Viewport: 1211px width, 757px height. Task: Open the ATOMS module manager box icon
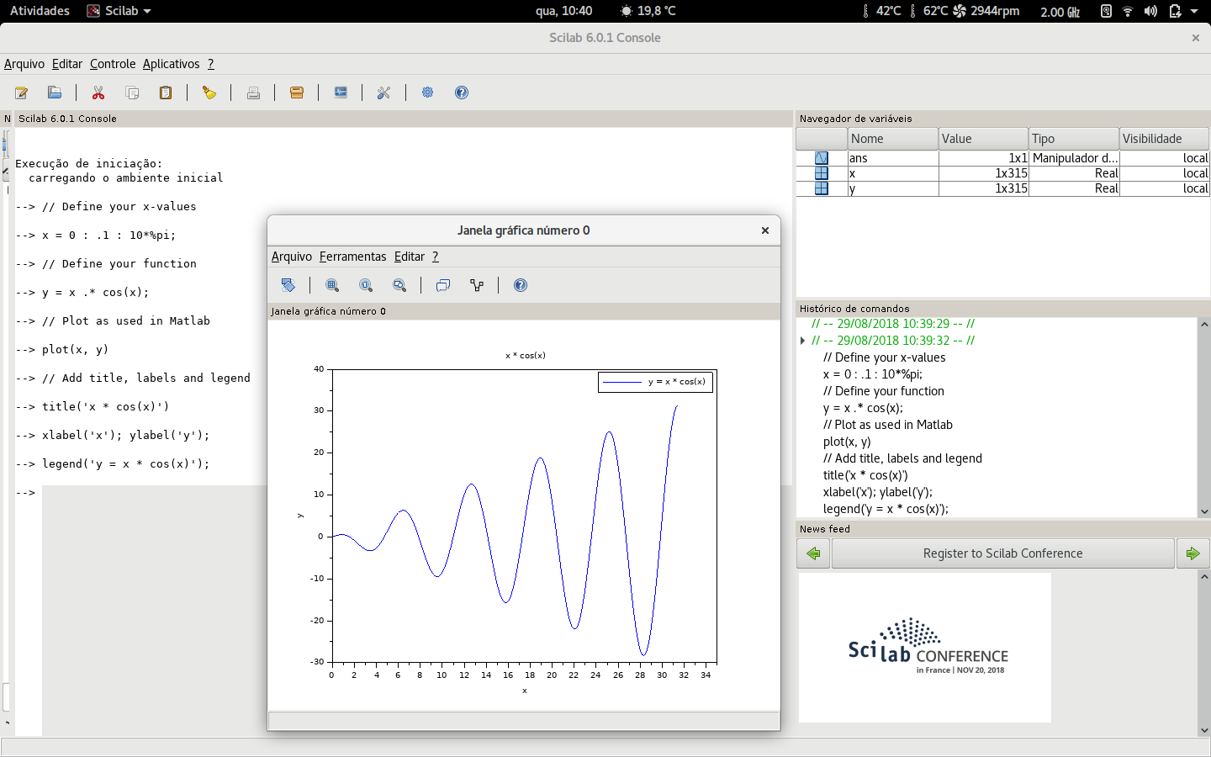click(x=297, y=93)
